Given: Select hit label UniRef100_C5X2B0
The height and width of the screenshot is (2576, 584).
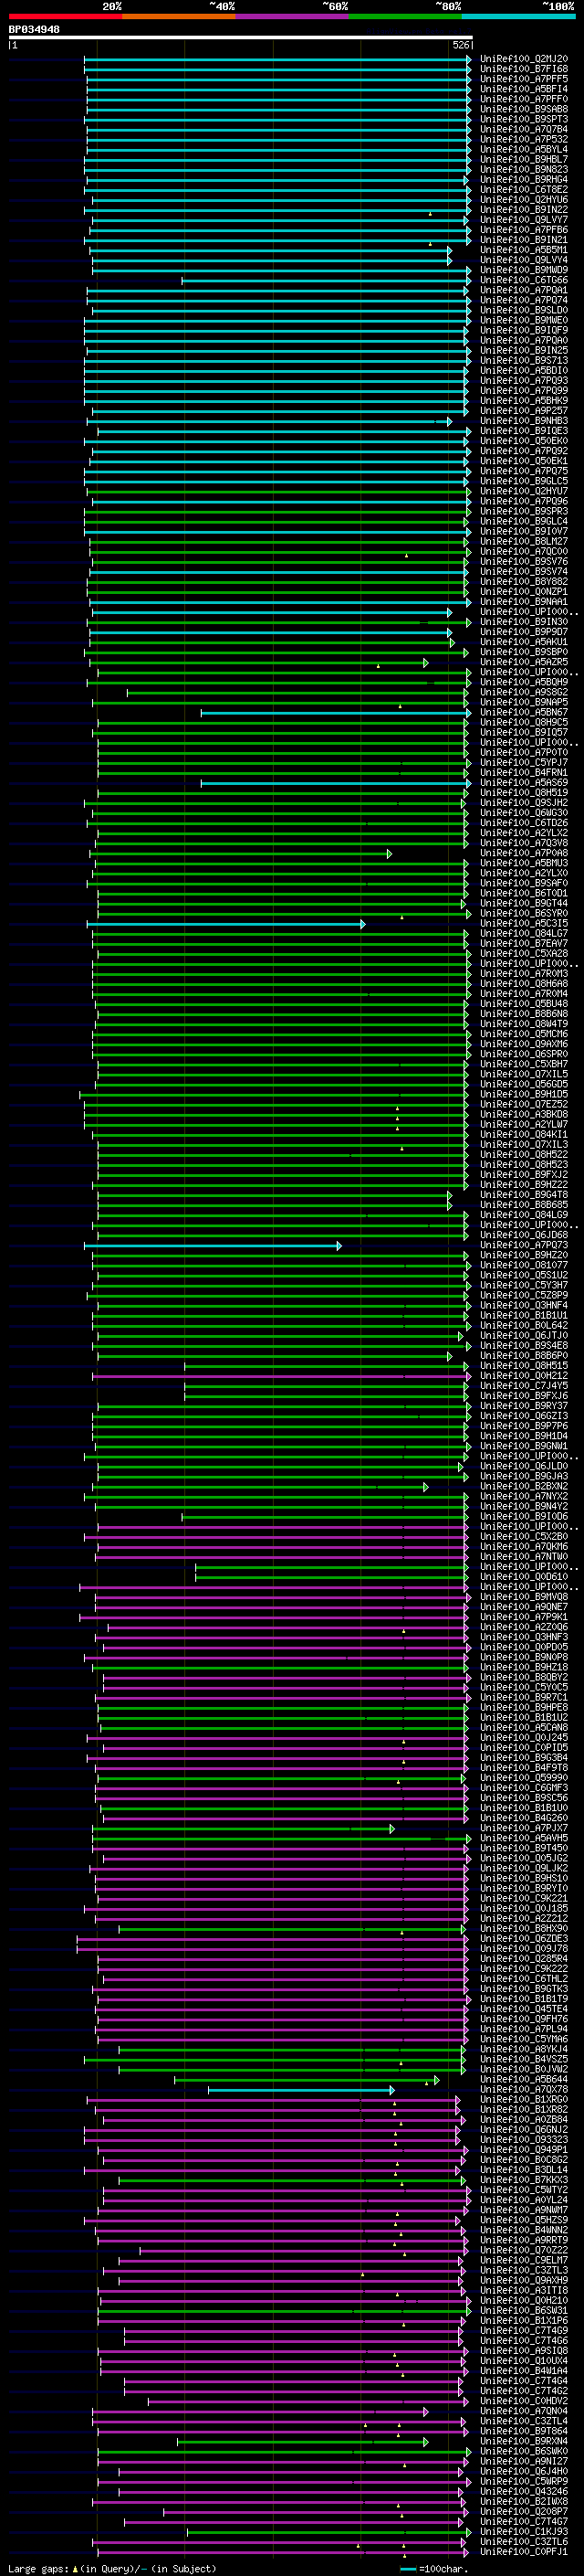Looking at the screenshot, I should tap(524, 1537).
